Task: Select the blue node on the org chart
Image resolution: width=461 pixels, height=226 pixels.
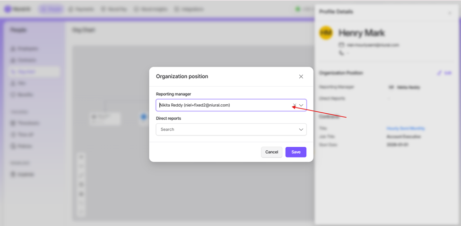Action: point(144,117)
